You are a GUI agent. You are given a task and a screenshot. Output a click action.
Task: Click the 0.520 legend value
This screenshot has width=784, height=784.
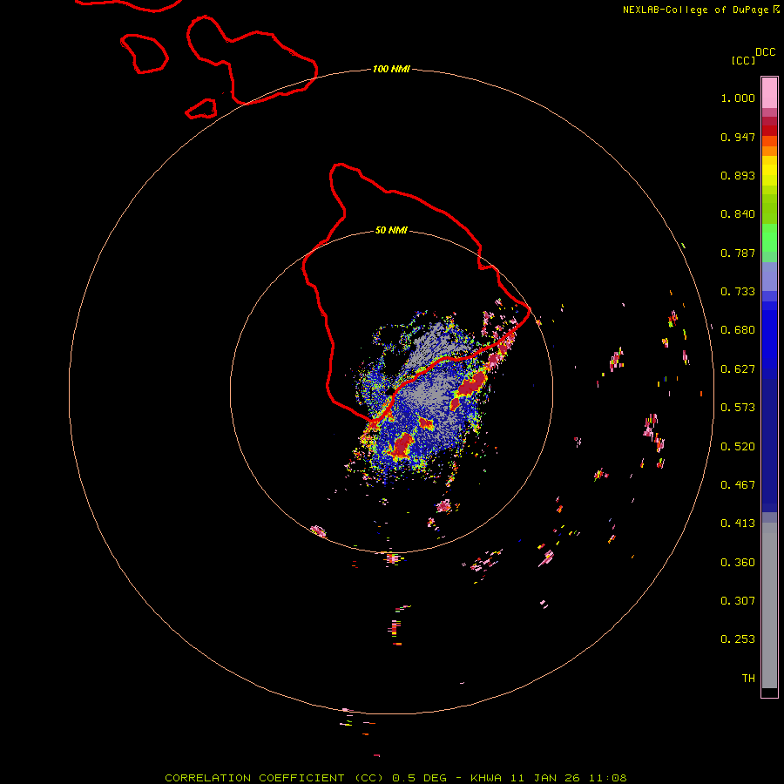point(738,447)
